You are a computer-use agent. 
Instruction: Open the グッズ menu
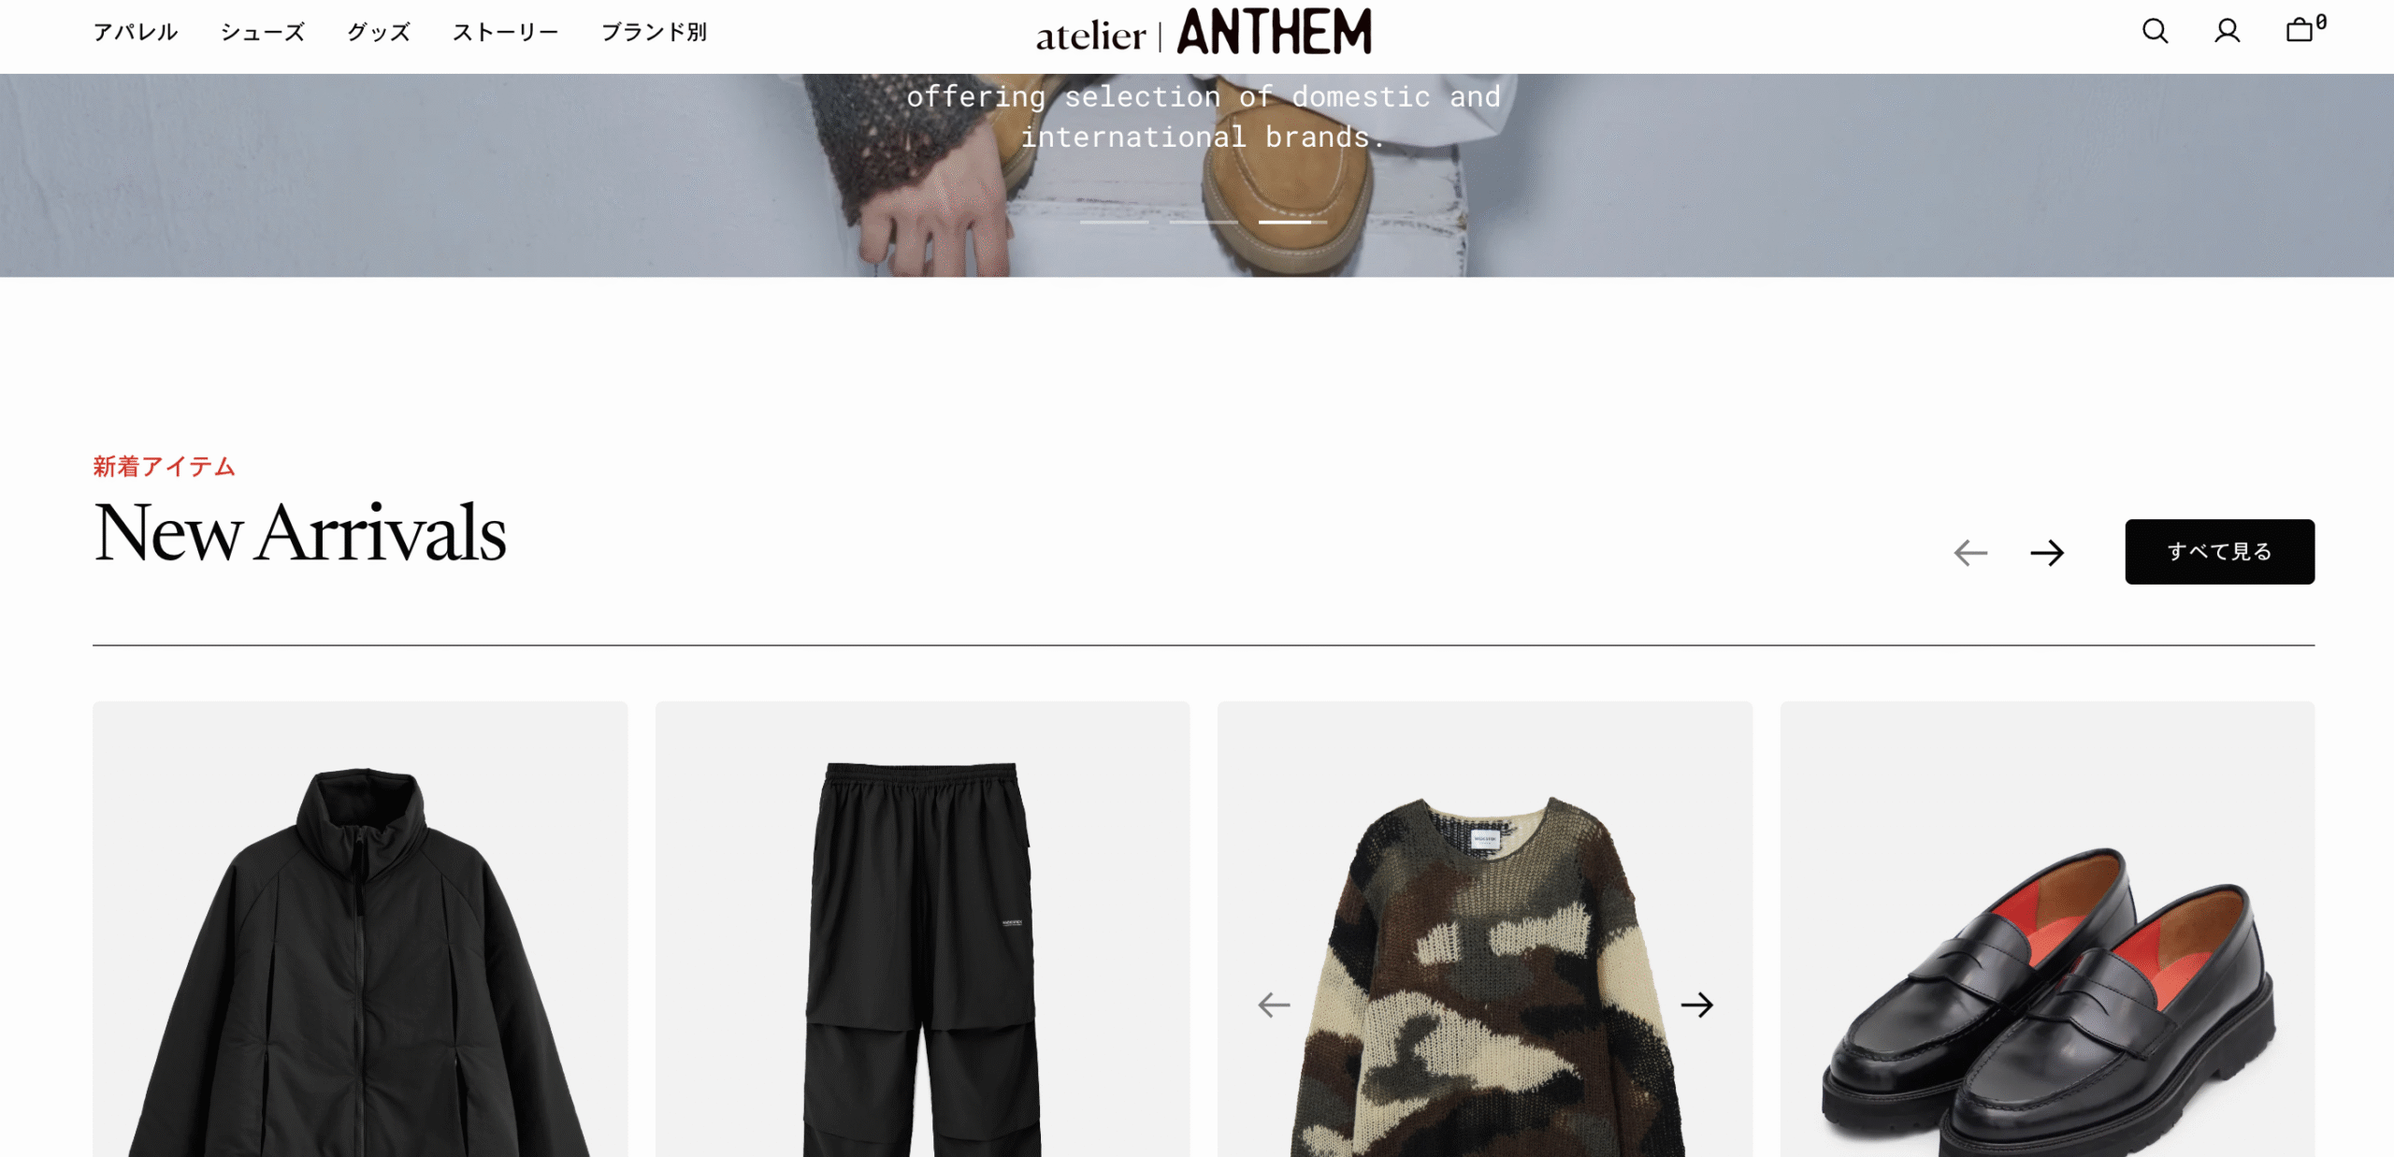[379, 33]
